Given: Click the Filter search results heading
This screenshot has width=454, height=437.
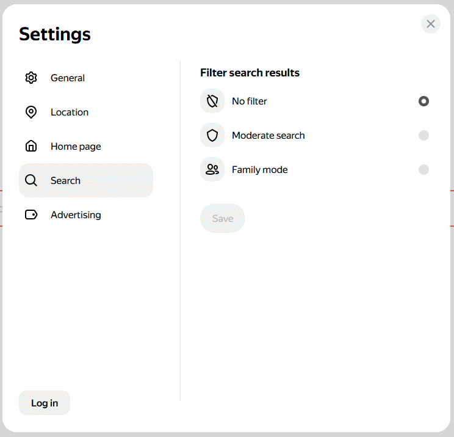Looking at the screenshot, I should pyautogui.click(x=250, y=73).
